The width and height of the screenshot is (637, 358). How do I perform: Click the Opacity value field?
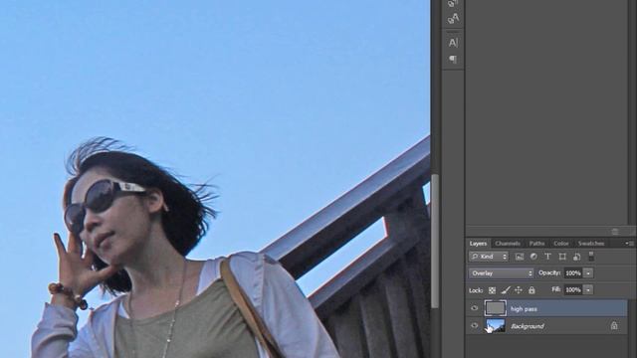point(573,273)
